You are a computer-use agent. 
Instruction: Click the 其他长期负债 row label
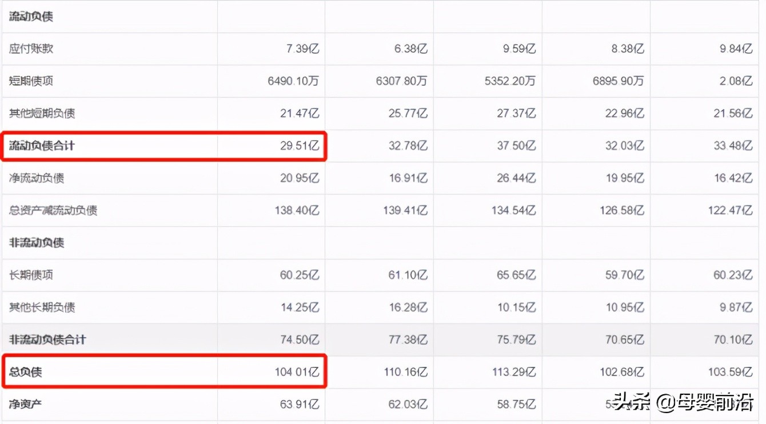point(42,307)
